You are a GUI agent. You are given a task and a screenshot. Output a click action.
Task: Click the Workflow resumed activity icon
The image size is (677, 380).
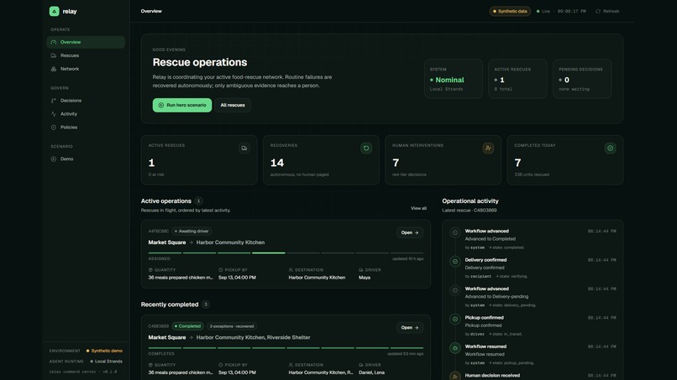[455, 348]
